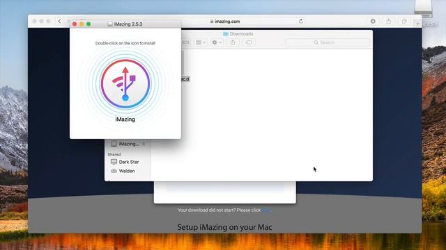The height and width of the screenshot is (250, 446).
Task: Click the iMazing 2.5.3 window title disk icon
Action: pos(110,24)
